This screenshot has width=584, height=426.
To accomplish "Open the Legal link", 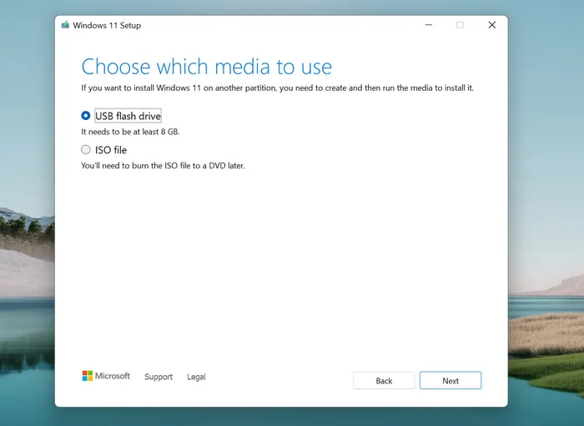I will click(196, 377).
